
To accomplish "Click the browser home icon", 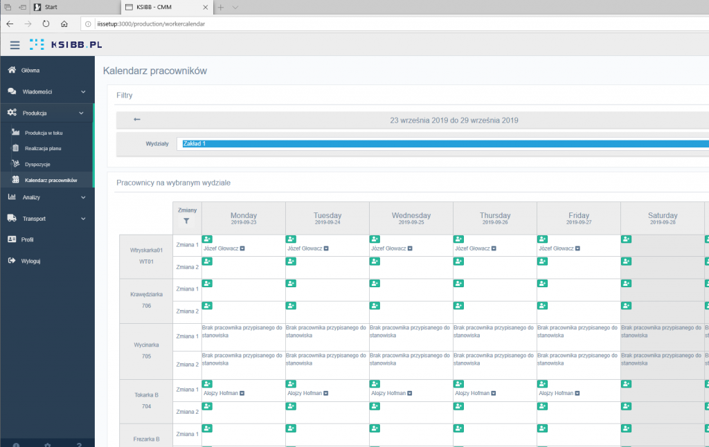I will pyautogui.click(x=64, y=23).
